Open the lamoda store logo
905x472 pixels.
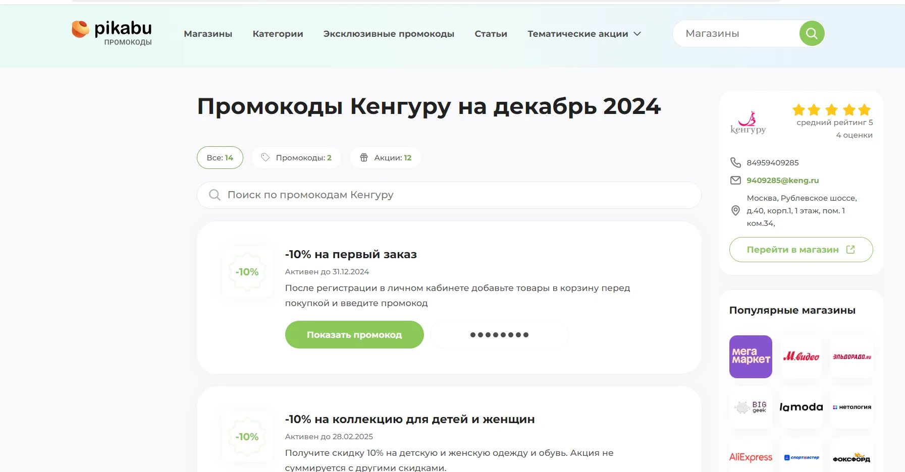point(801,407)
